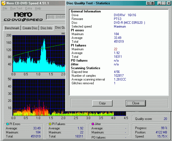Click the nero CD-DVD SPEED logo
The image size is (172, 141).
[x=23, y=17]
